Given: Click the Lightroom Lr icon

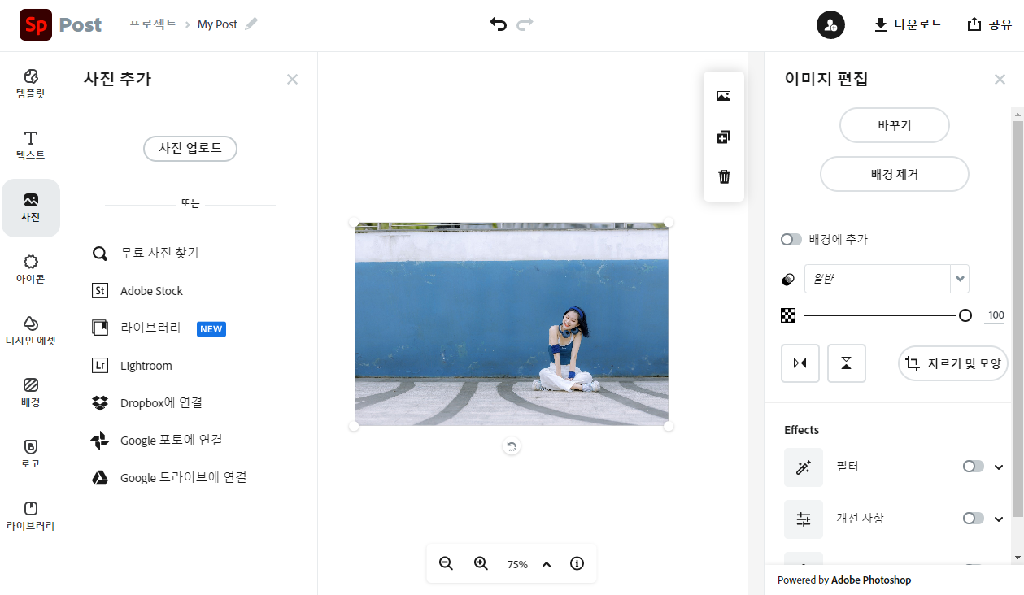Looking at the screenshot, I should tap(100, 366).
